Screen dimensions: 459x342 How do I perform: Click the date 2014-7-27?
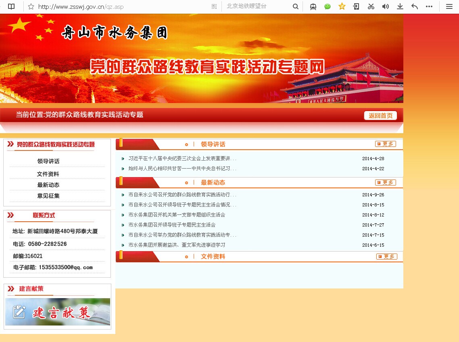click(373, 225)
